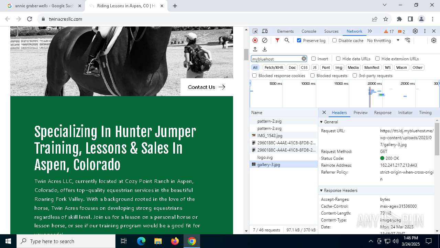The image size is (440, 248).
Task: Switch to the Sources tab
Action: coord(331,31)
